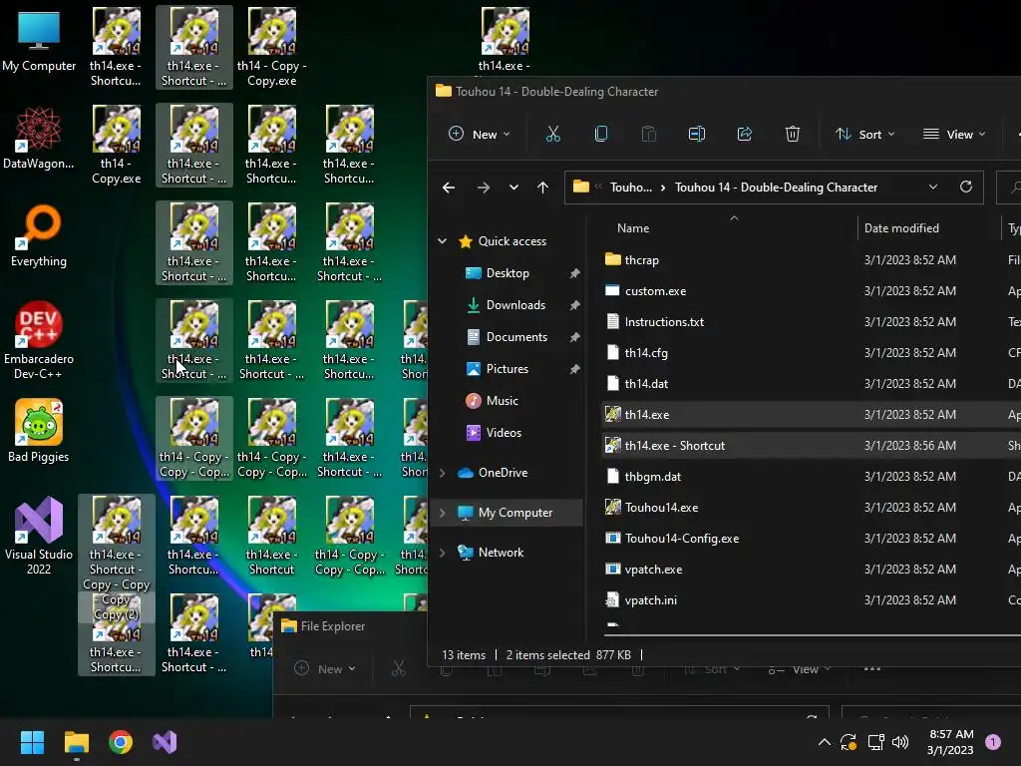Select the vpatch.ini file

(x=650, y=600)
